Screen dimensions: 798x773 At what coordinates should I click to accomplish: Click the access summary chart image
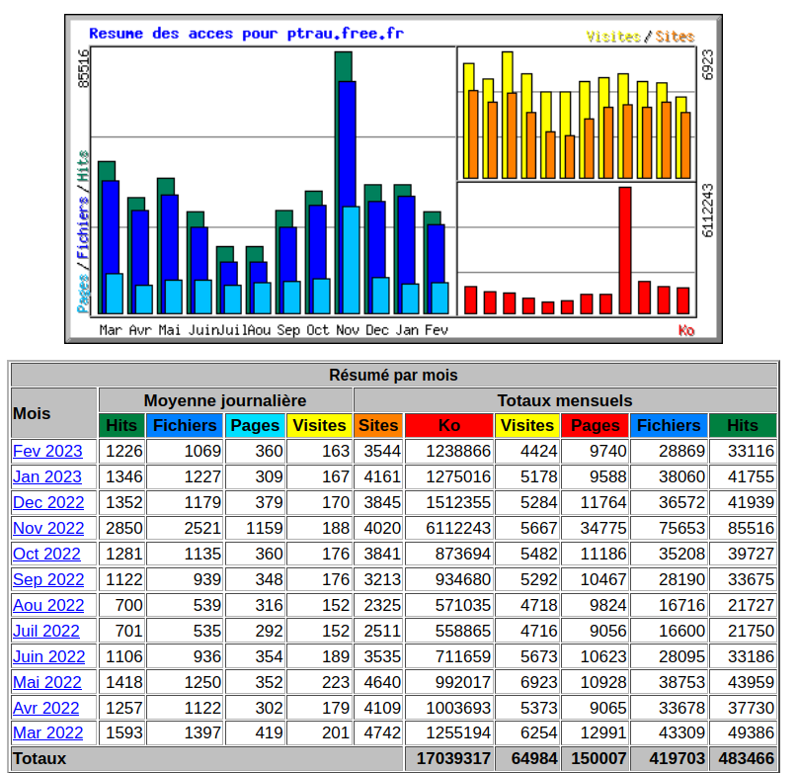(393, 179)
